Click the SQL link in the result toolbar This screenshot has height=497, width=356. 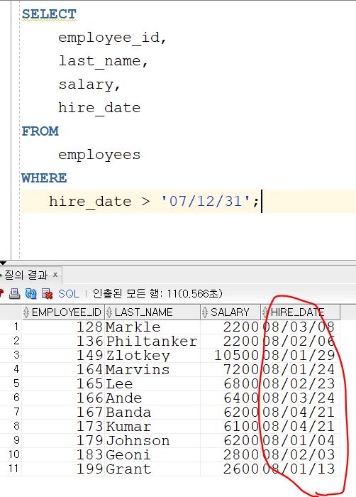coord(68,293)
